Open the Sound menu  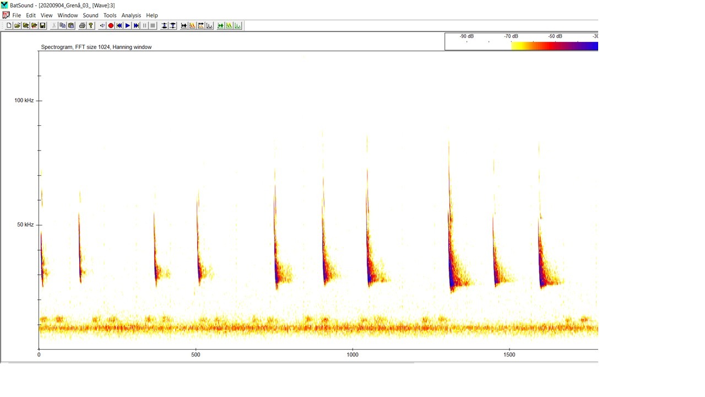tap(90, 15)
